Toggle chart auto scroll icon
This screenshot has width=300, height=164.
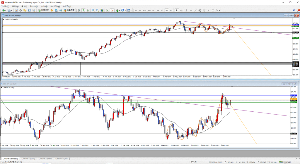tap(107, 10)
